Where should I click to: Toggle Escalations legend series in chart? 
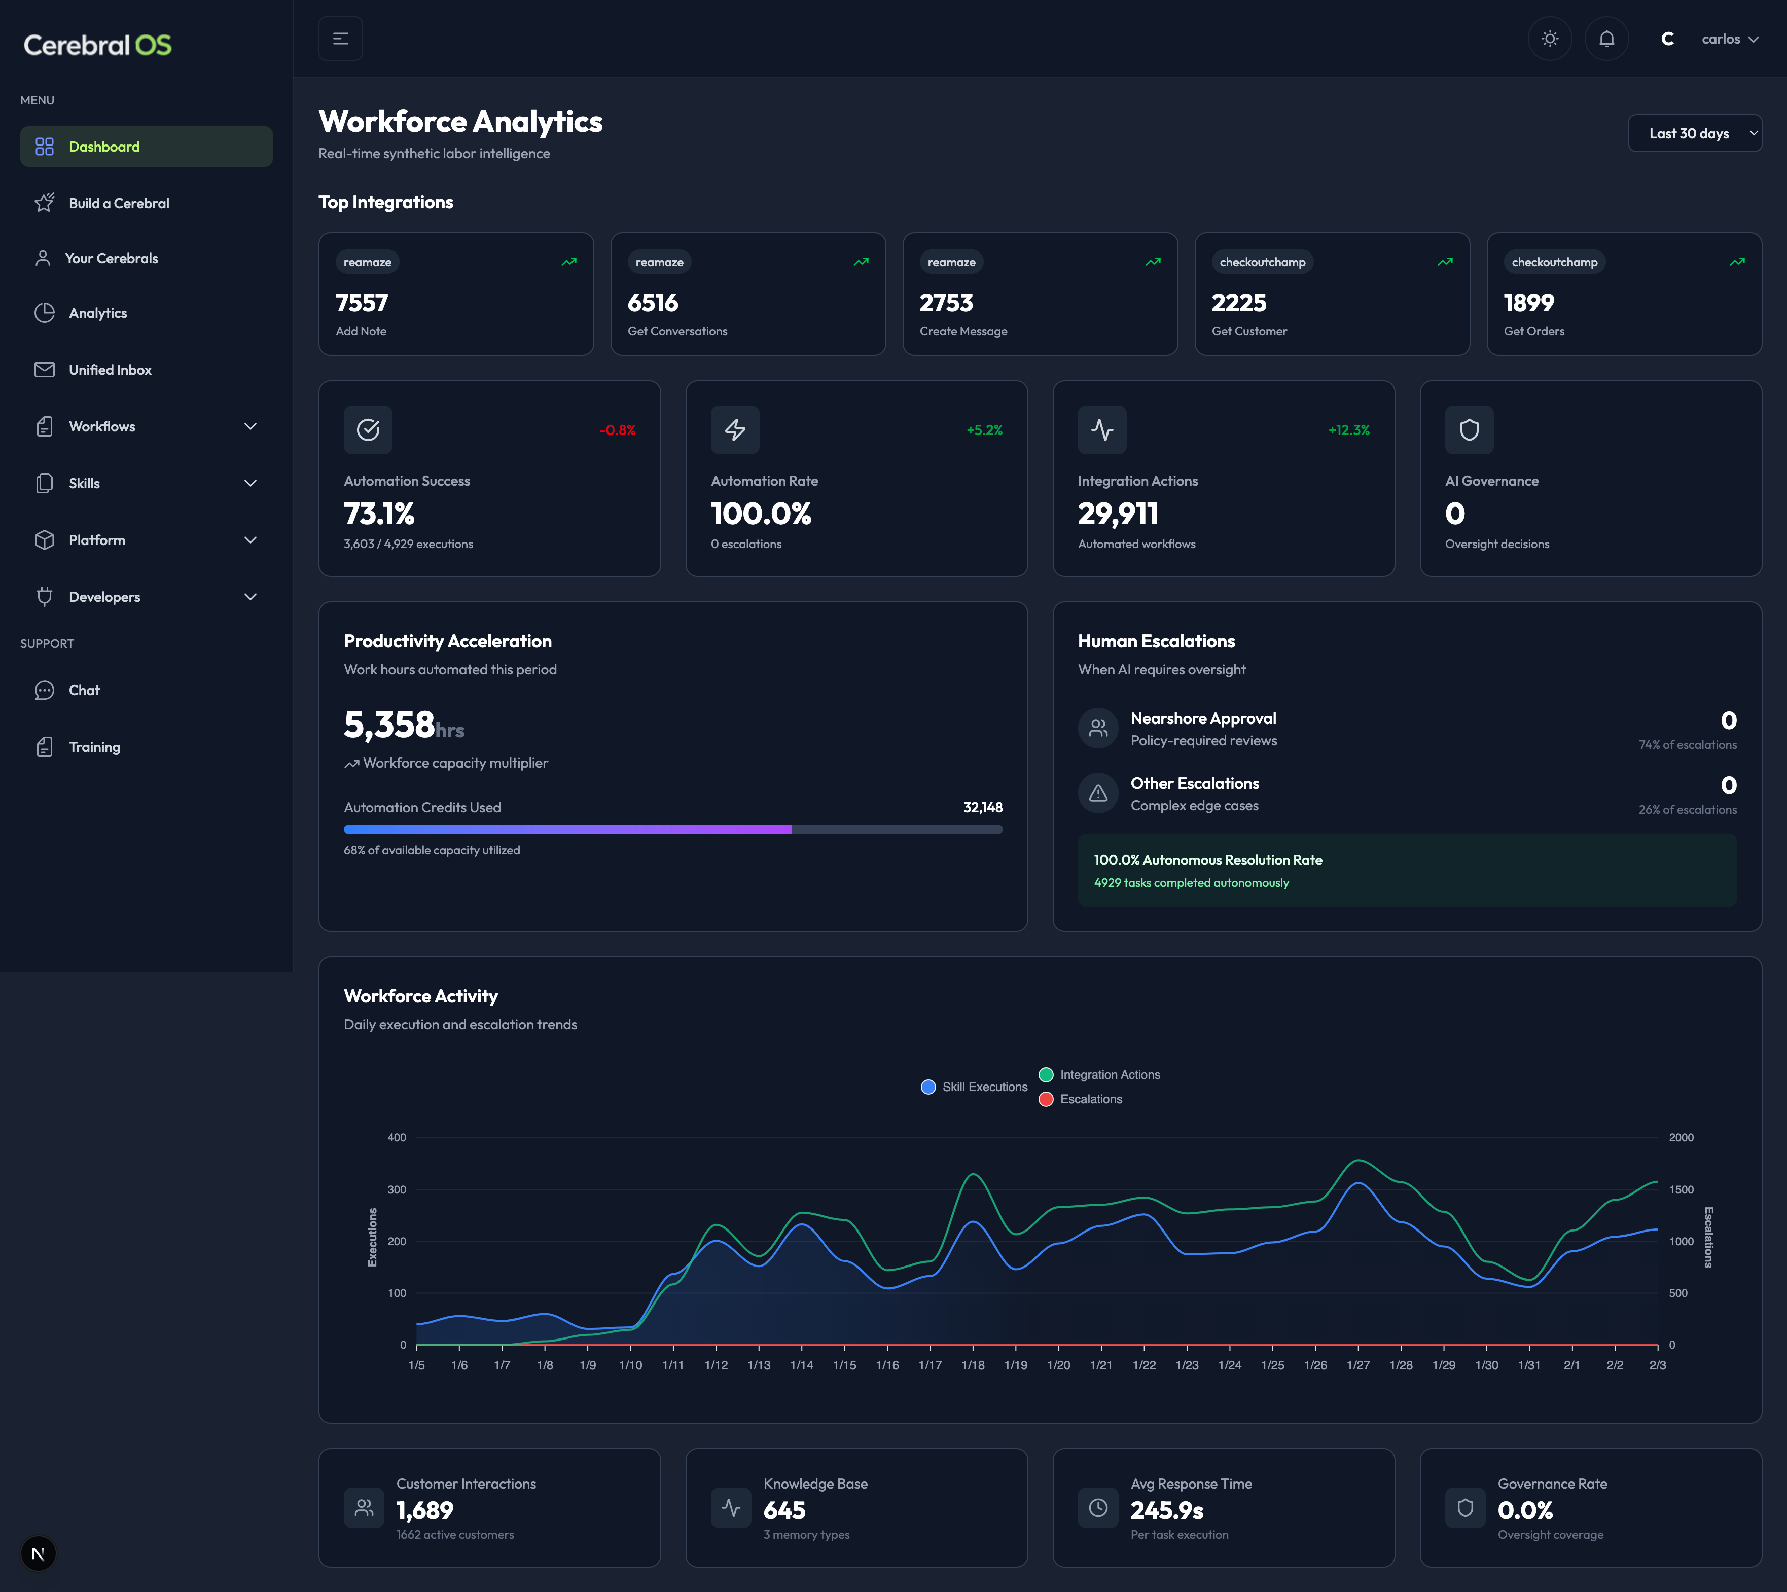[x=1080, y=1099]
